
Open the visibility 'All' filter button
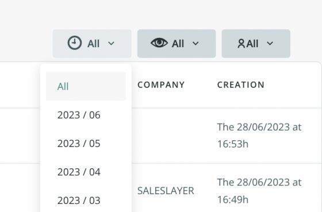point(177,44)
